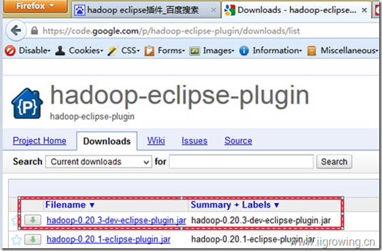The width and height of the screenshot is (382, 251).
Task: Open the Forms dropdown menu
Action: coord(171,50)
